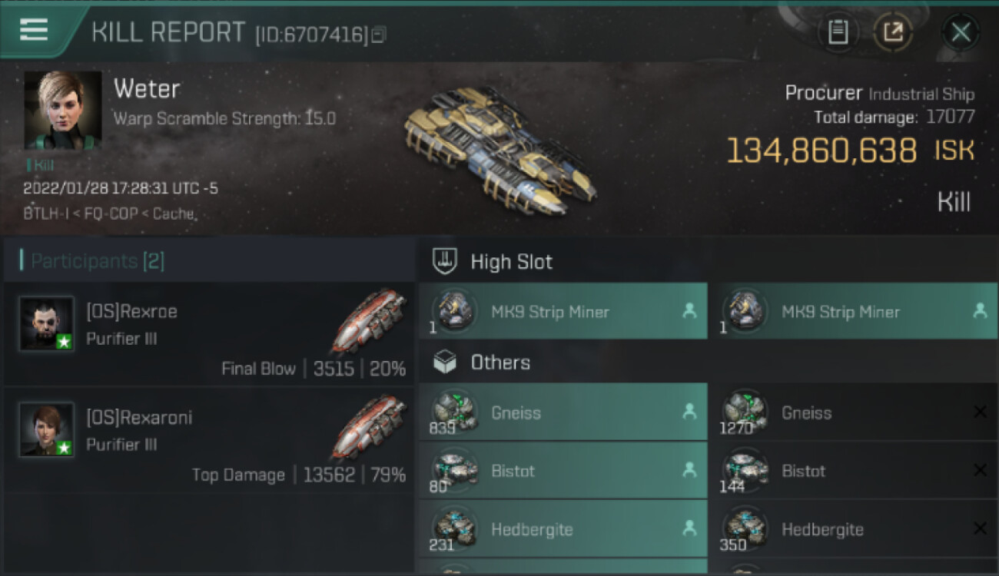Image resolution: width=999 pixels, height=576 pixels.
Task: Open the hamburger menu icon
Action: pyautogui.click(x=34, y=30)
